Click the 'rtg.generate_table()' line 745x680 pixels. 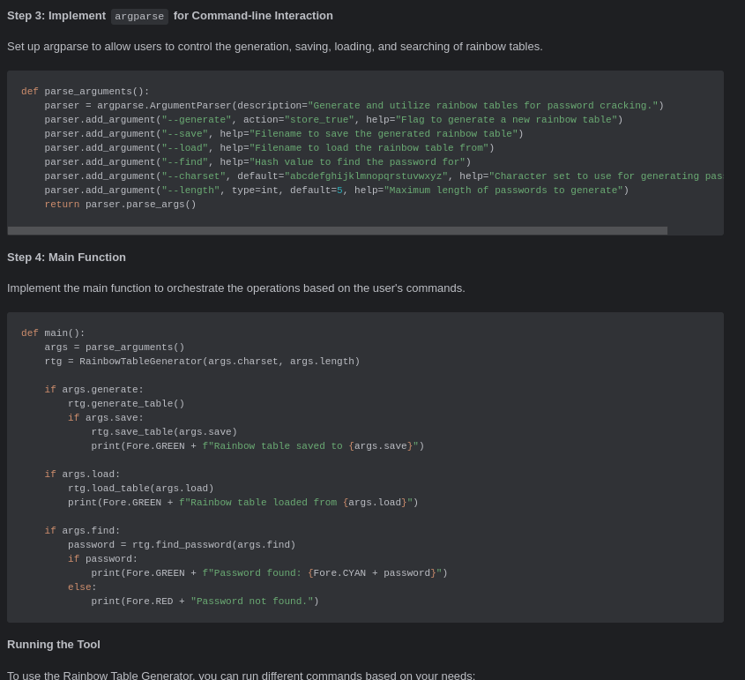[126, 404]
